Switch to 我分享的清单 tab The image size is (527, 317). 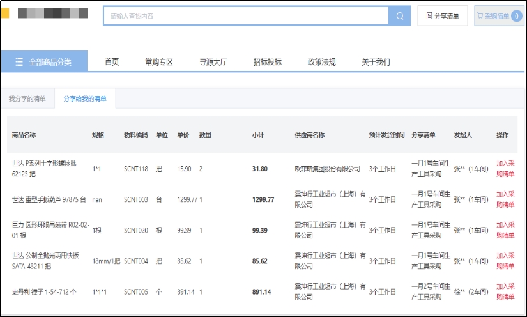coord(27,98)
